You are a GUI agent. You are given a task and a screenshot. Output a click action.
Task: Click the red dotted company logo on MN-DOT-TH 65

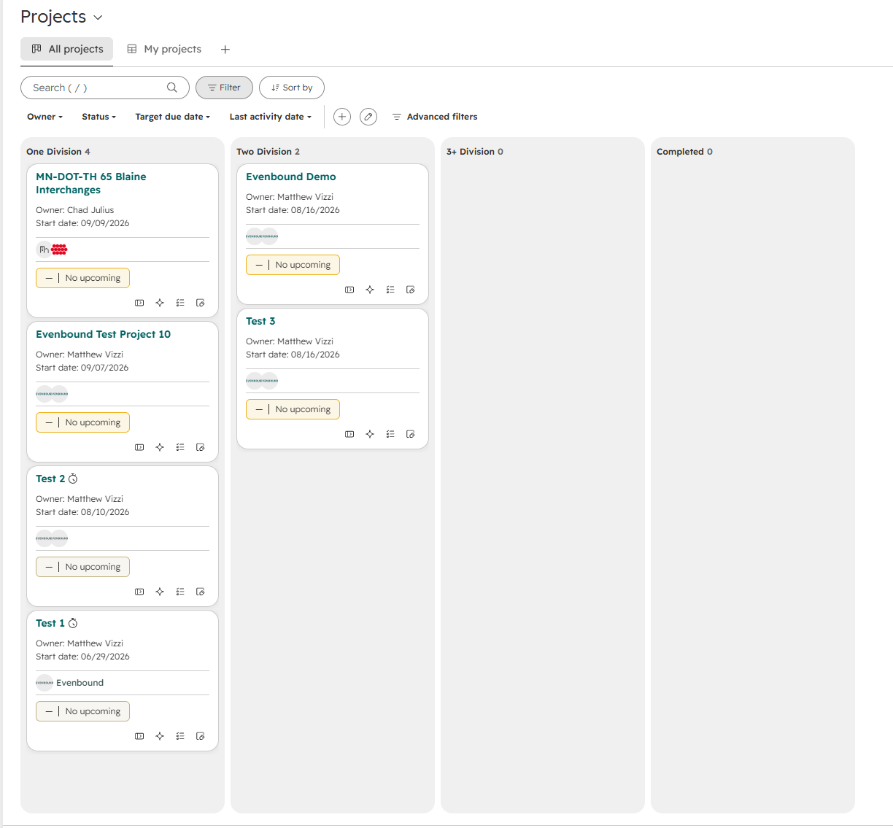point(60,249)
